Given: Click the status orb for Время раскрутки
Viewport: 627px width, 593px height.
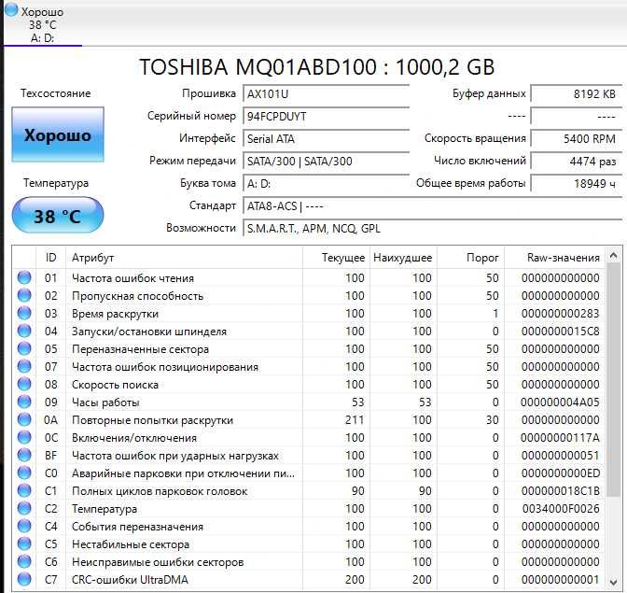Looking at the screenshot, I should point(24,313).
